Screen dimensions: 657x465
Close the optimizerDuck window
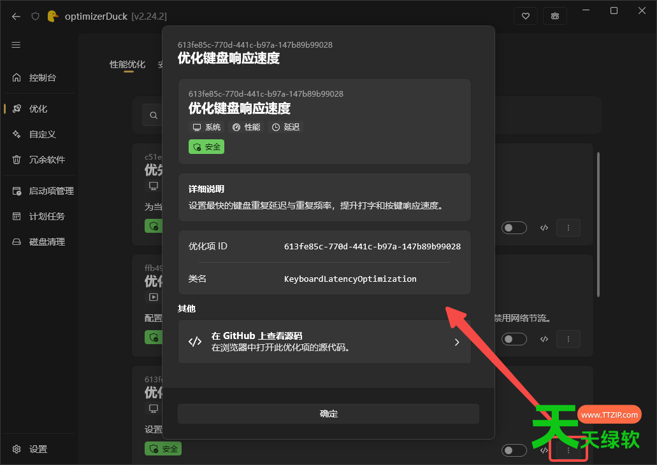click(x=642, y=10)
